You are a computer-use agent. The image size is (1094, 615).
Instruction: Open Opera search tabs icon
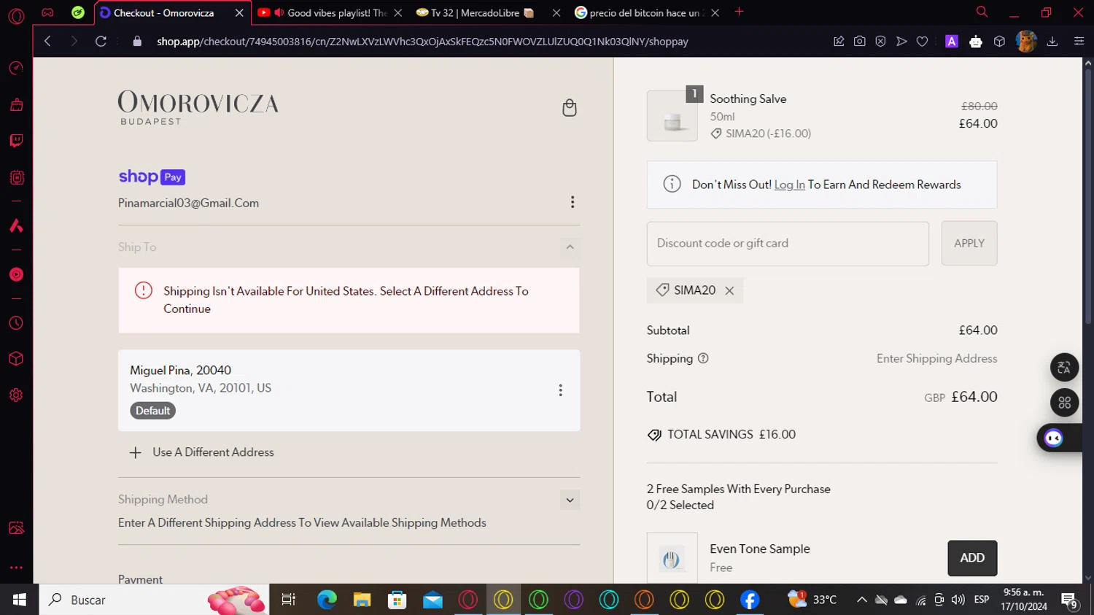click(982, 12)
